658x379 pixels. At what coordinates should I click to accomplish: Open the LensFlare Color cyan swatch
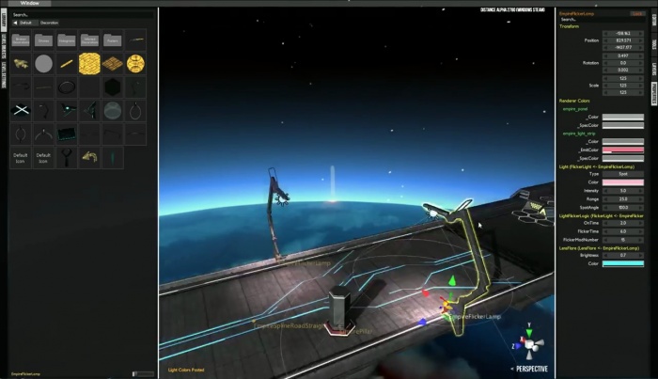pyautogui.click(x=623, y=263)
